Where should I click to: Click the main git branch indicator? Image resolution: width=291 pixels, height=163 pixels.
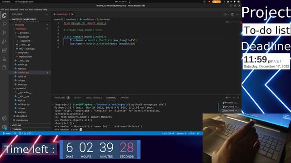[7, 133]
